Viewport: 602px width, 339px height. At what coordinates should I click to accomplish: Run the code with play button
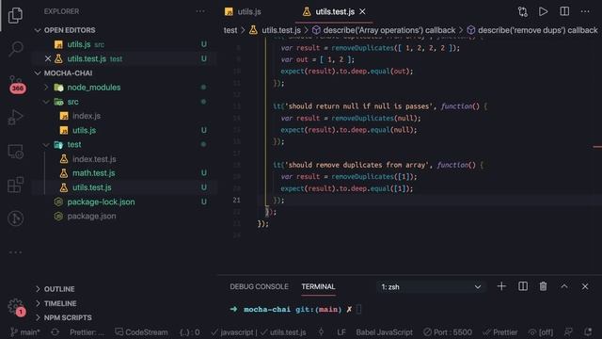pos(544,11)
